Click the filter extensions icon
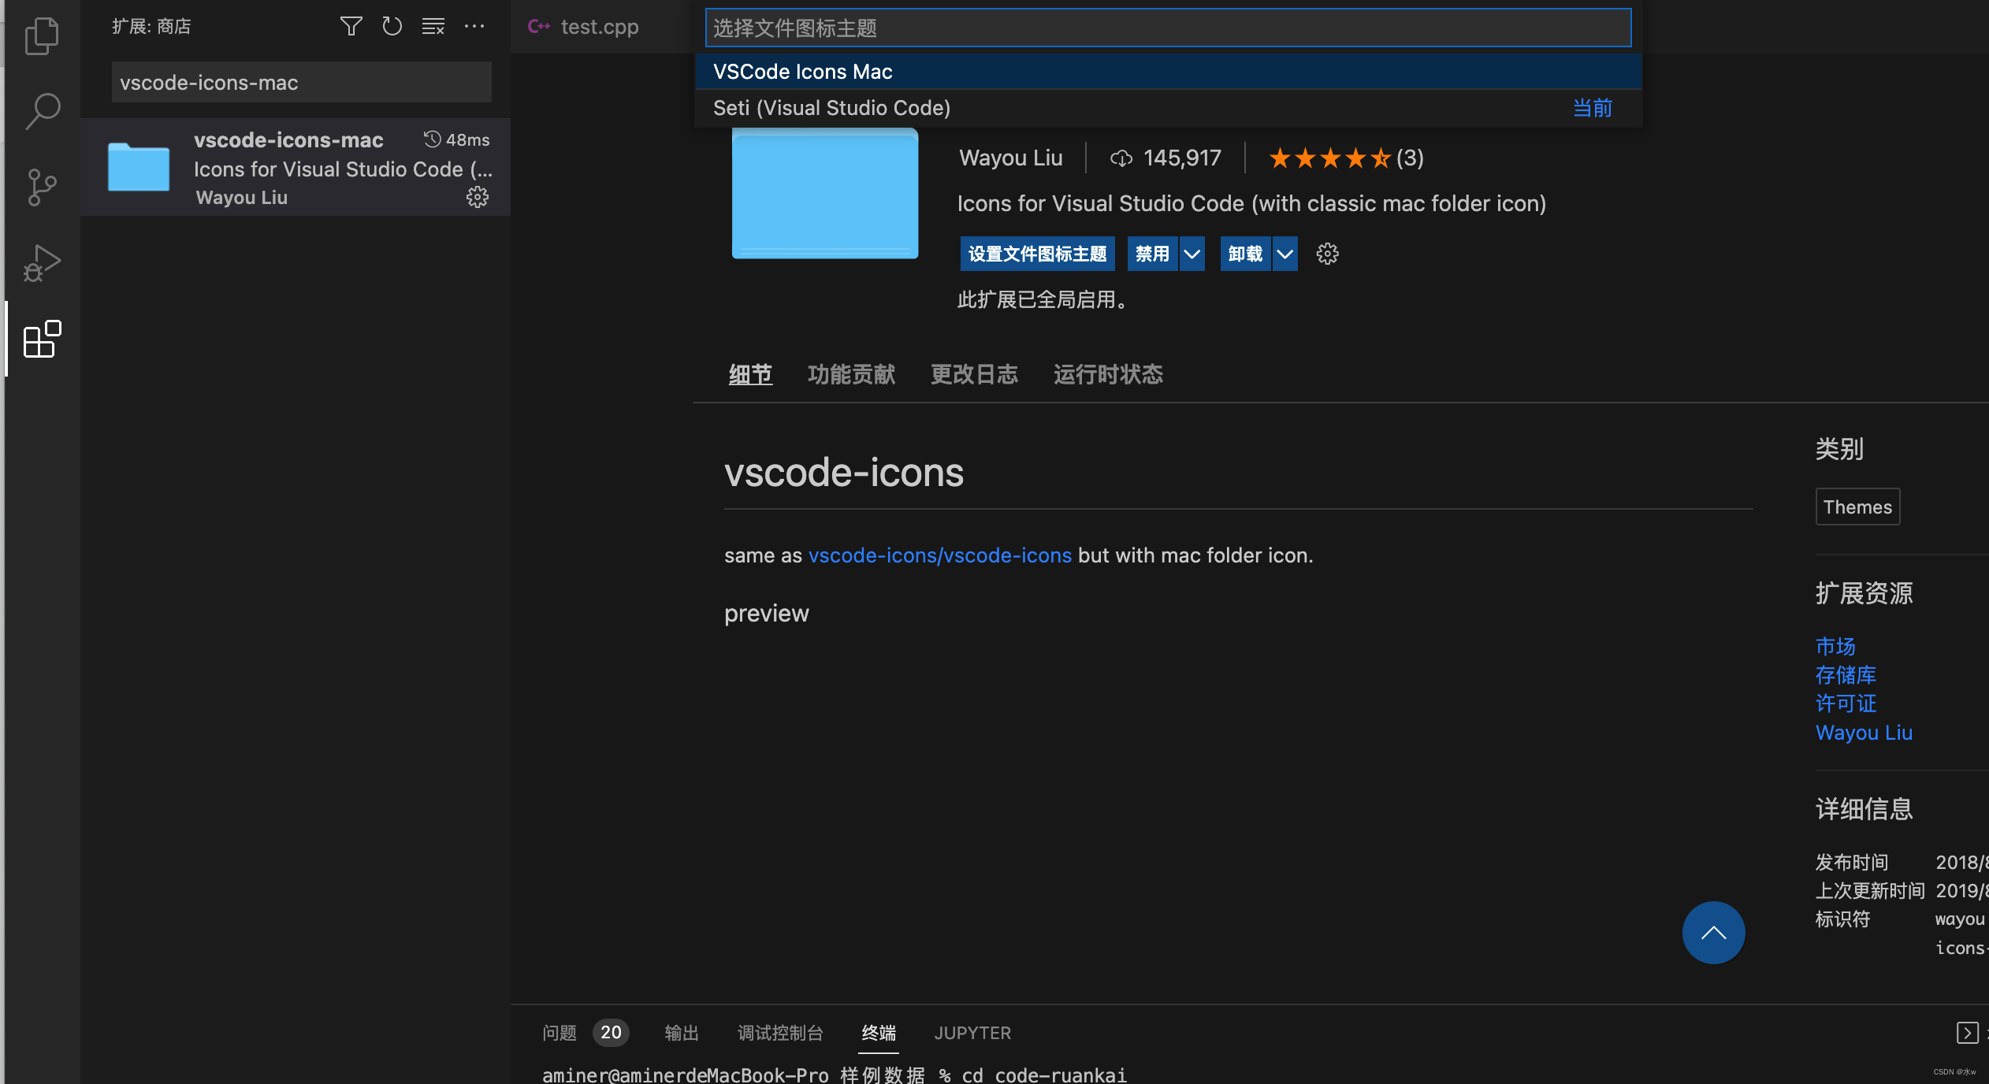This screenshot has height=1084, width=1989. (x=351, y=26)
